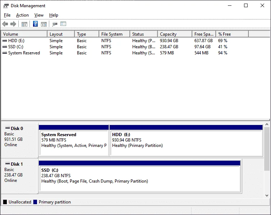Click the Healthy (B... status cell

coord(144,47)
